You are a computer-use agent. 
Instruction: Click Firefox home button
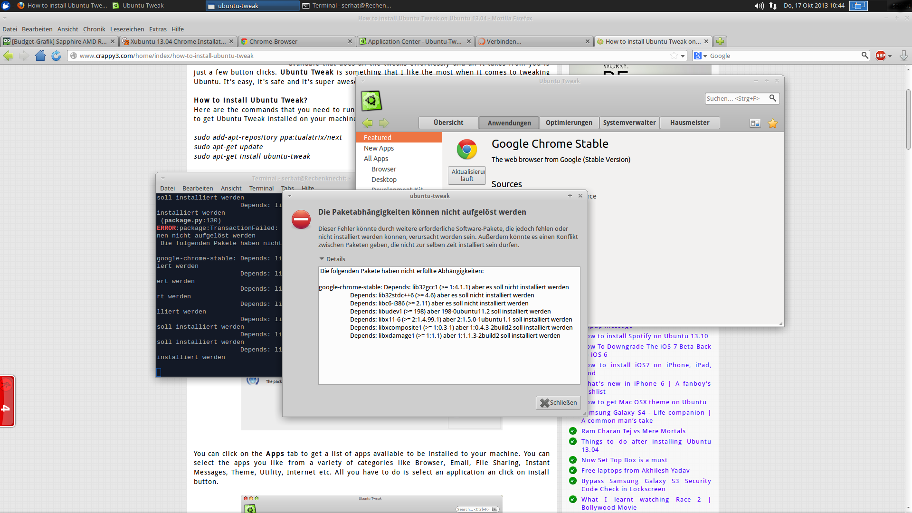click(x=40, y=56)
